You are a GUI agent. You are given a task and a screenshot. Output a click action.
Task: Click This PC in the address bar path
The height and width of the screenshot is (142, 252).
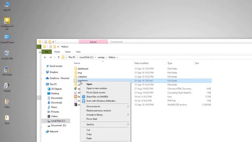tap(72, 57)
